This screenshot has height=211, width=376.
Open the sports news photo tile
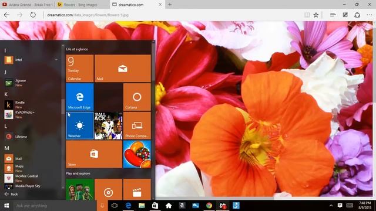(x=108, y=125)
